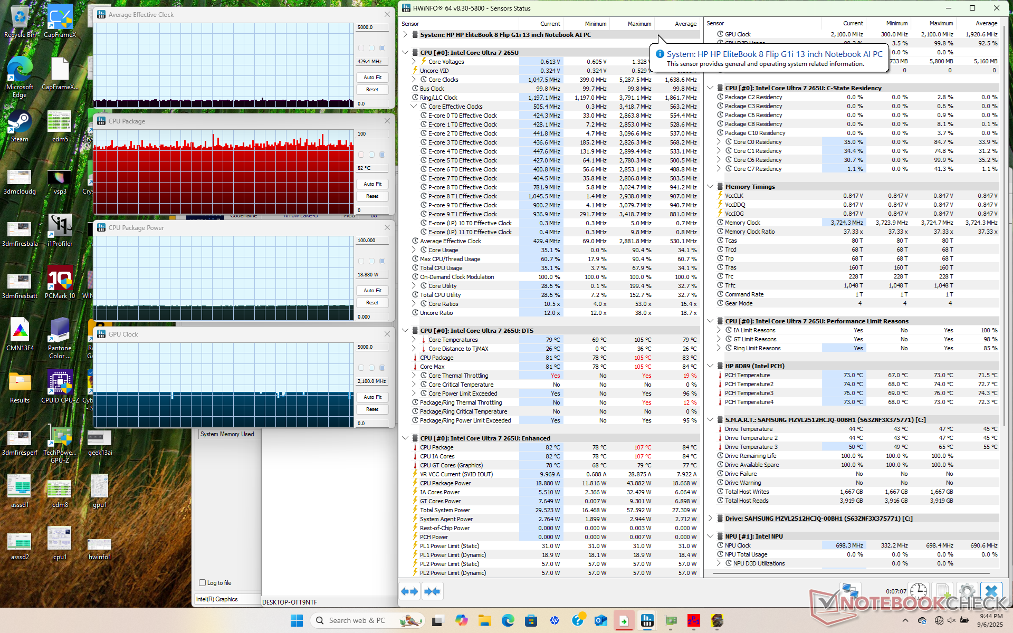Expand the Core Clocks row
This screenshot has width=1013, height=633.
[414, 80]
